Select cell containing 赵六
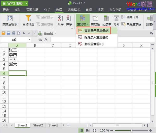 (x=17, y=64)
